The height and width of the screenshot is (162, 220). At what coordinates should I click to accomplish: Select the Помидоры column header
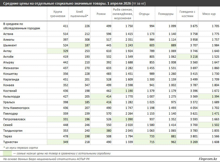(x=166, y=14)
